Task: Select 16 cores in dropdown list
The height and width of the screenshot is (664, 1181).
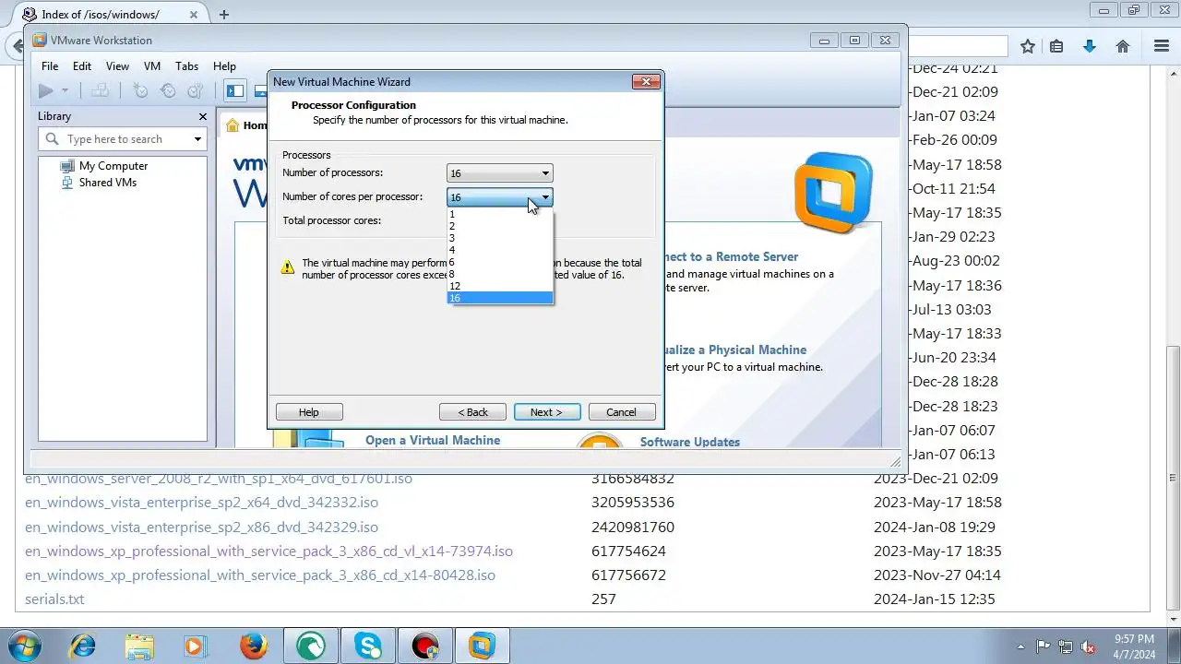Action: click(499, 298)
